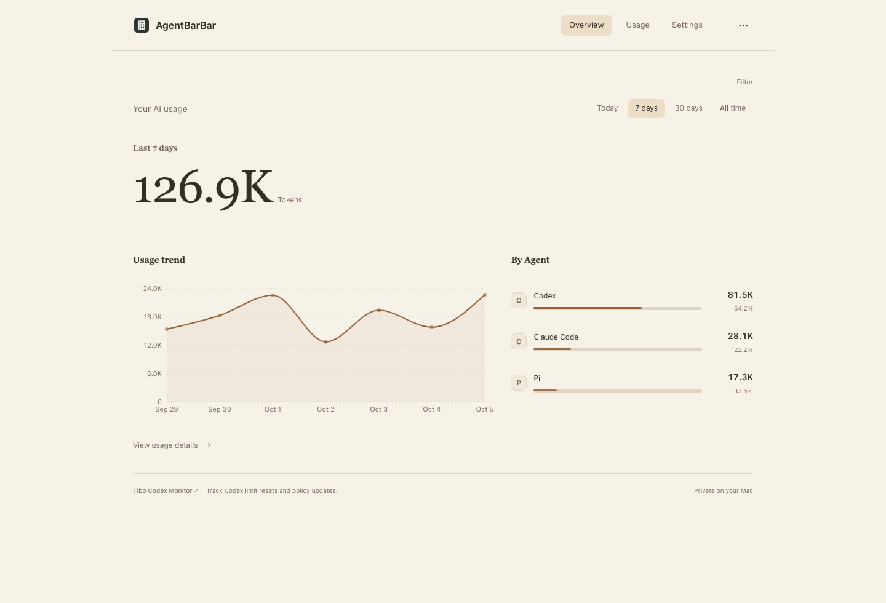The image size is (886, 603).
Task: Open the Tibo Codex Monitor link
Action: [x=166, y=491]
